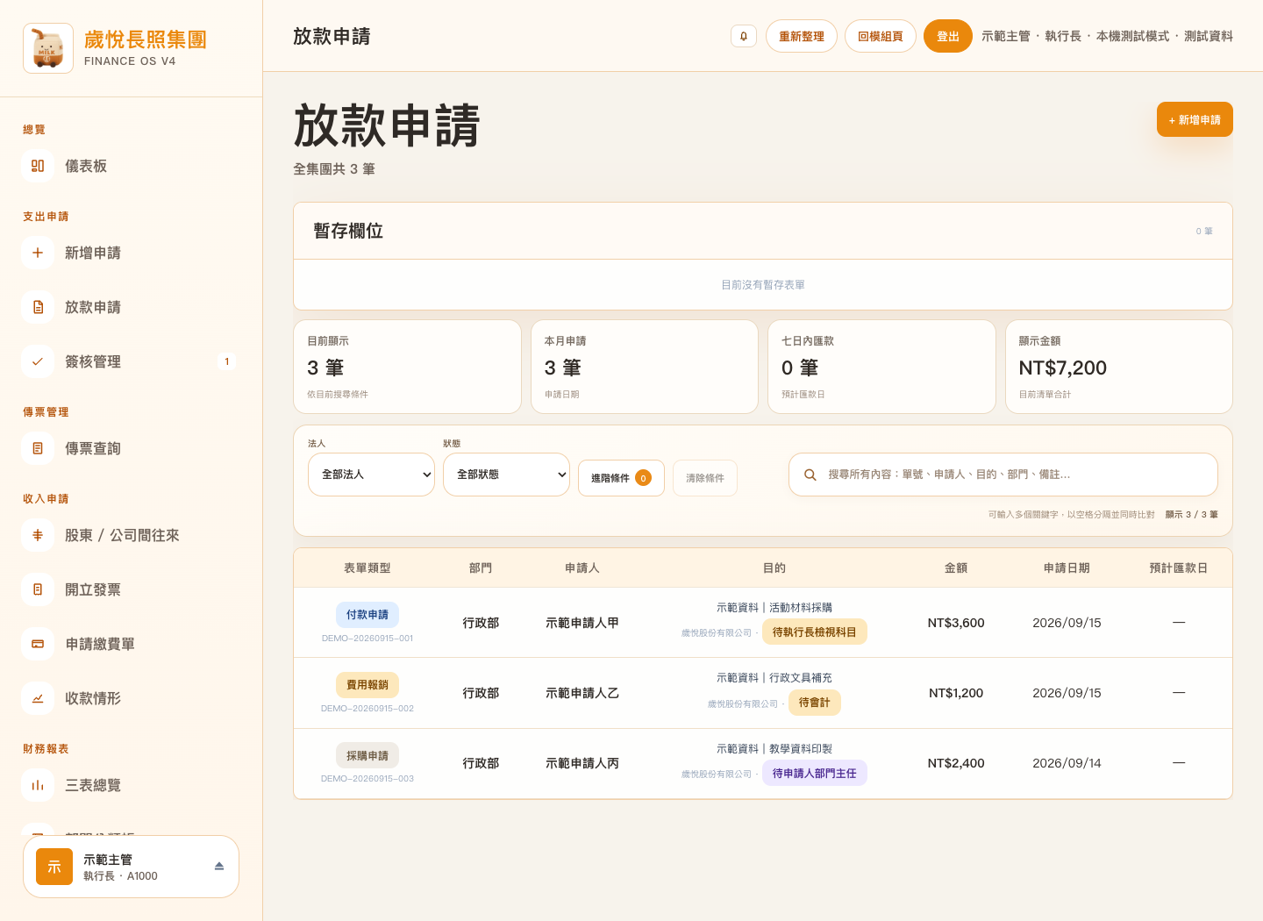Click the 待申請人部門主任 status badge

[x=815, y=773]
